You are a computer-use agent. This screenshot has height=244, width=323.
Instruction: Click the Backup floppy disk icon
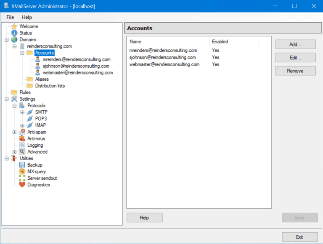click(22, 165)
